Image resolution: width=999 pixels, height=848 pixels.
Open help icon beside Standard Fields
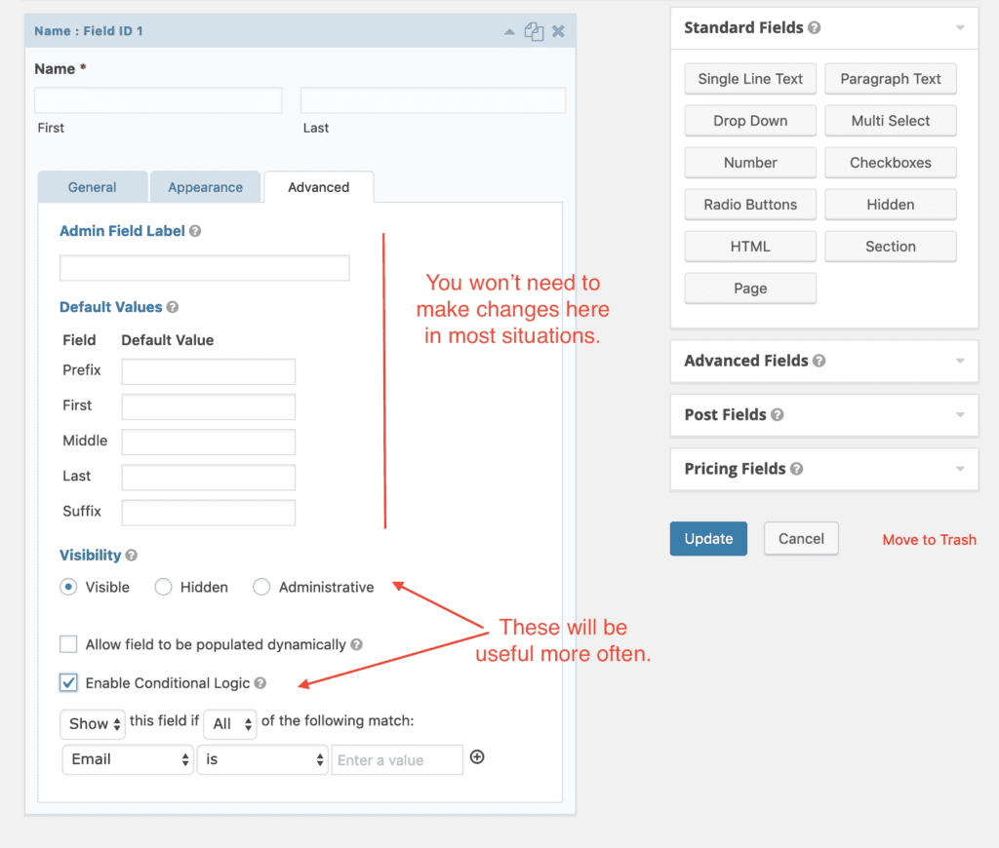815,28
